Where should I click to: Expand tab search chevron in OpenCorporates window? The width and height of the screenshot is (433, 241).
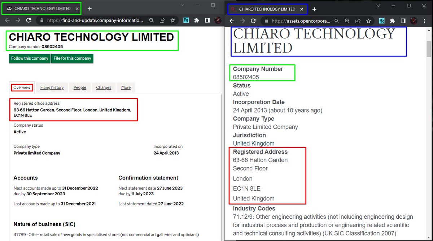coord(378,5)
